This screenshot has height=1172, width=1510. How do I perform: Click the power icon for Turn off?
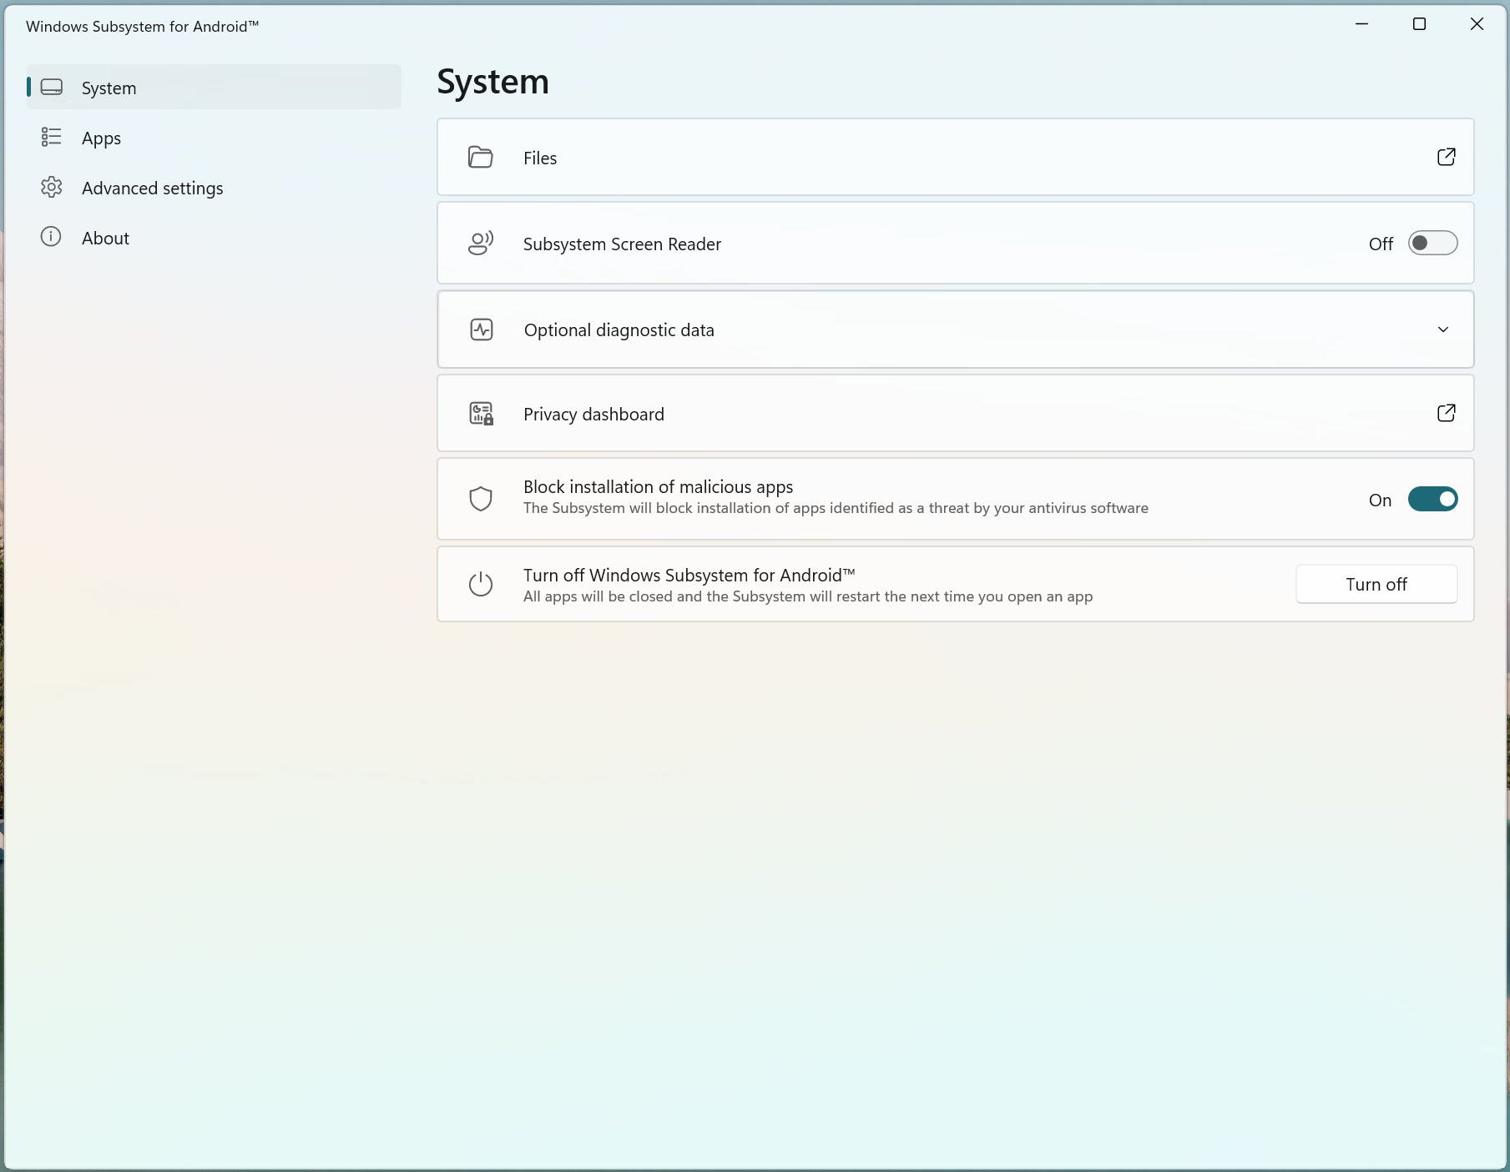pyautogui.click(x=481, y=584)
